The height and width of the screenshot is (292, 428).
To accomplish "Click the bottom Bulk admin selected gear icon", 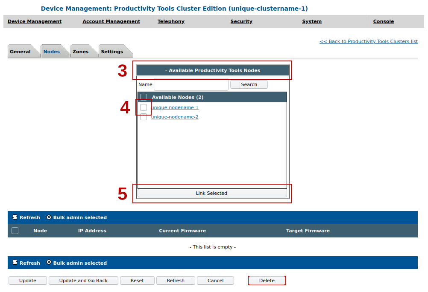I will click(49, 262).
